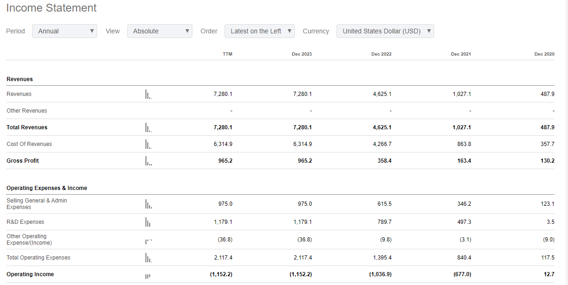Click the Dec 2022 Total Revenues value 4,625.1

click(382, 127)
